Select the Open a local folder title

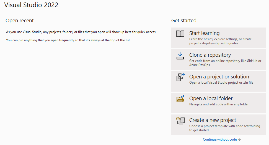click(211, 99)
